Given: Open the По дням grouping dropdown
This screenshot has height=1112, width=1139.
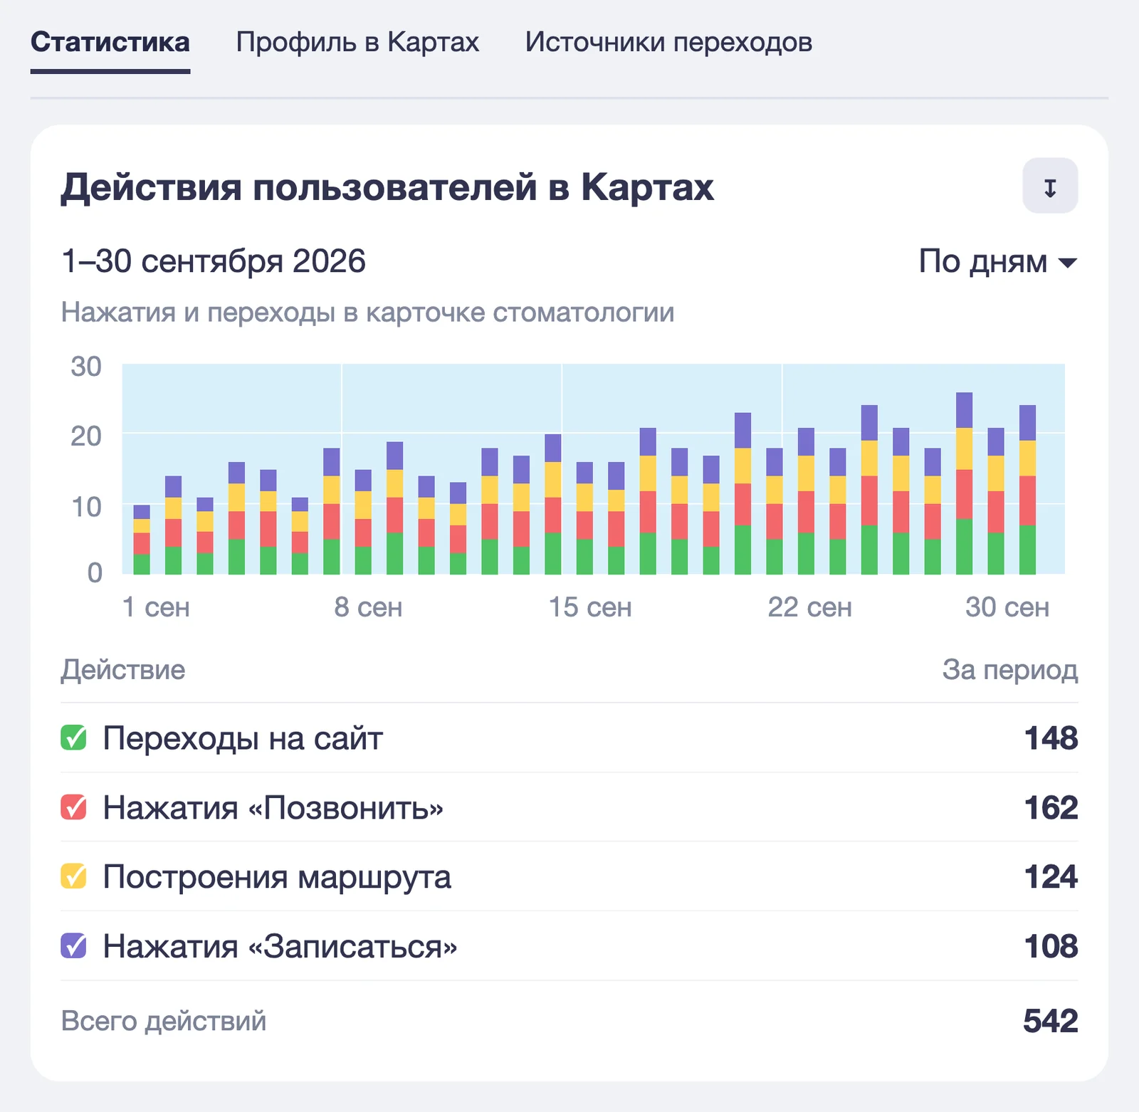Looking at the screenshot, I should (998, 261).
